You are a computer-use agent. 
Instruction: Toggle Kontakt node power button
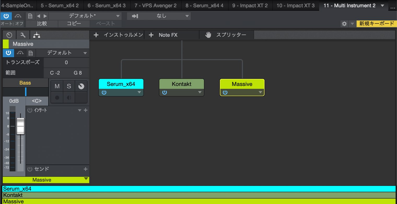tap(165, 92)
